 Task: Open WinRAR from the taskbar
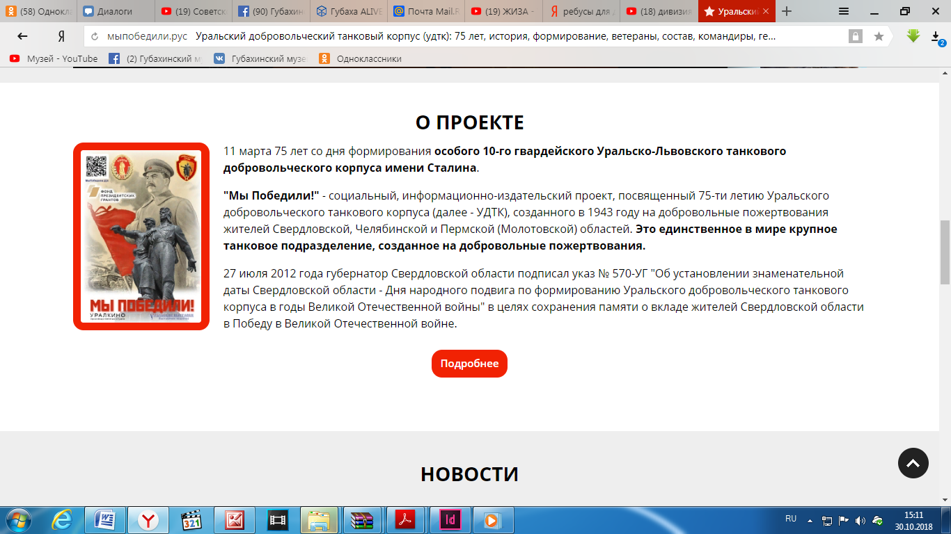(x=363, y=520)
